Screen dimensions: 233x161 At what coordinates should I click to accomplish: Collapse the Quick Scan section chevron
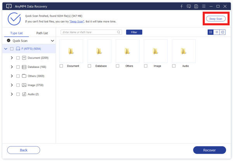click(x=52, y=40)
